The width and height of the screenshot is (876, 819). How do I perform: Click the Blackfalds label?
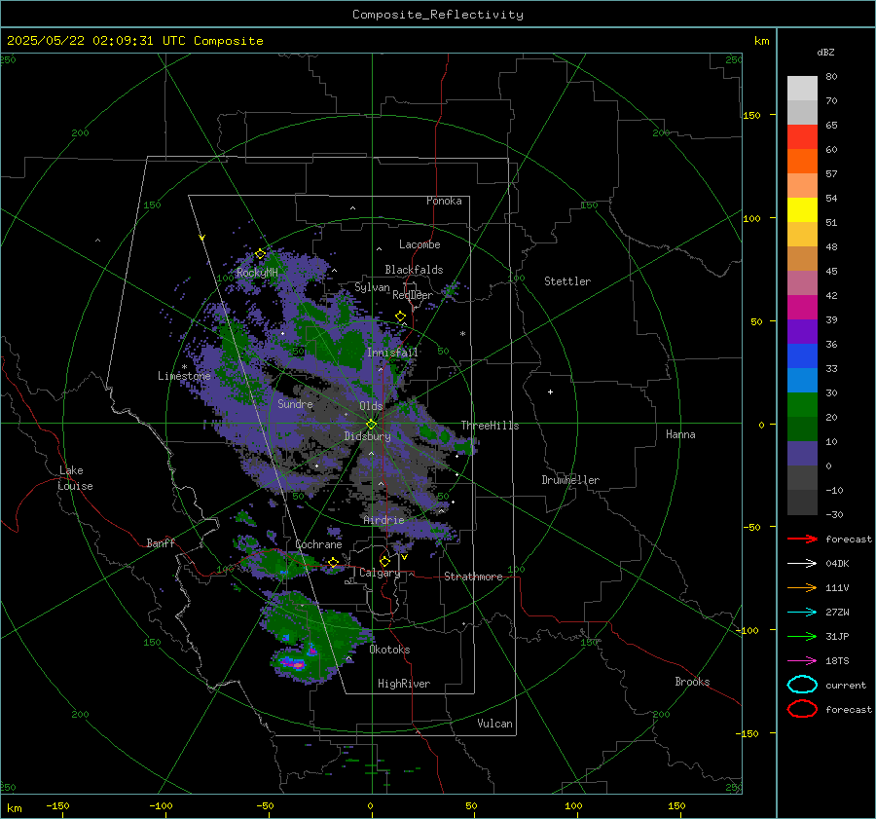(414, 270)
